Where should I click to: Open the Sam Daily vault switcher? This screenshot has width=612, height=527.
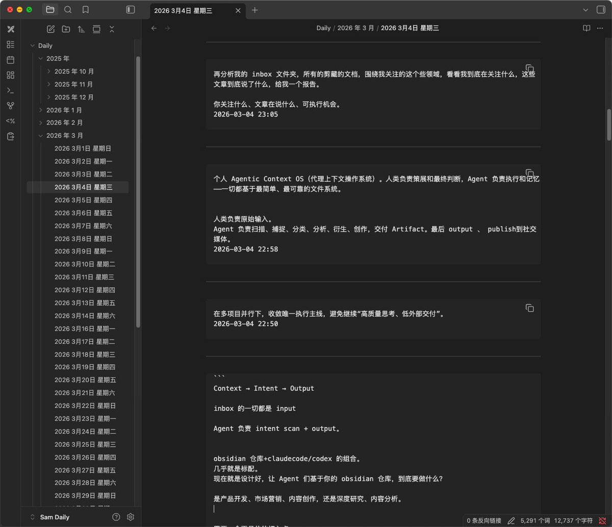coord(50,517)
